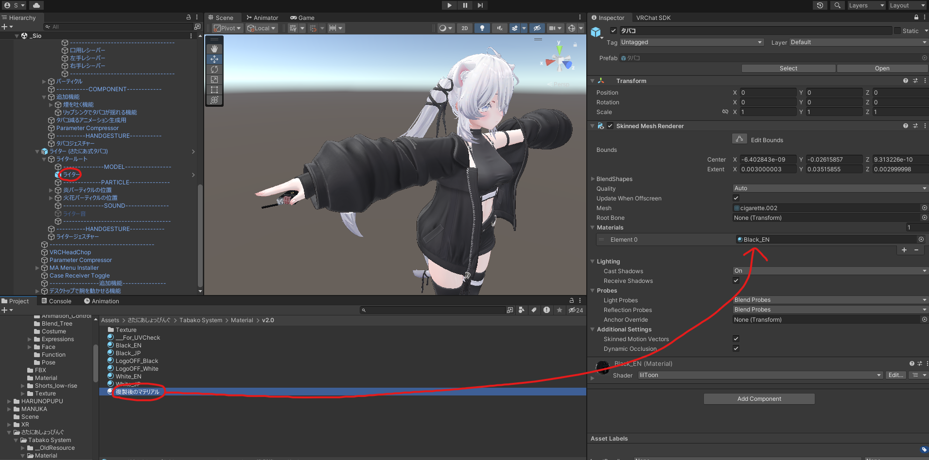Click the Edit Bounds button
The image size is (929, 460).
tap(739, 139)
